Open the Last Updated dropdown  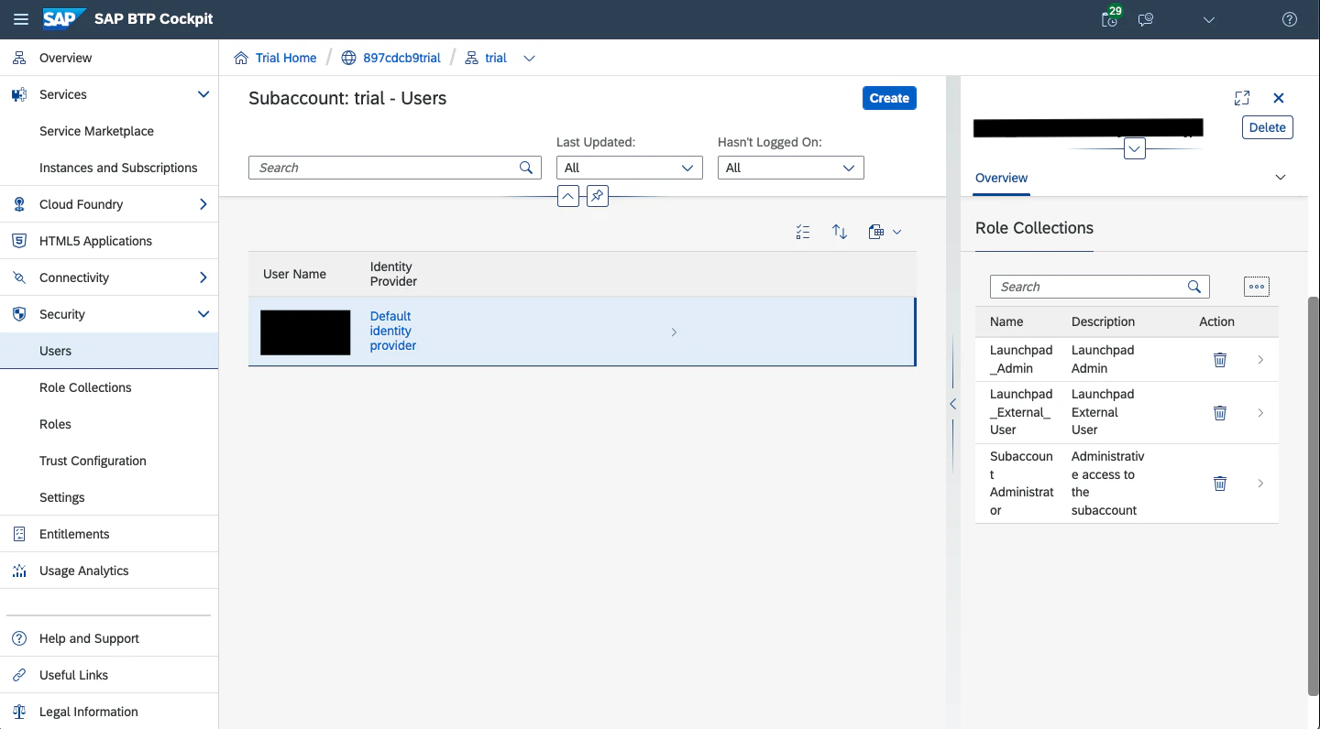[630, 168]
